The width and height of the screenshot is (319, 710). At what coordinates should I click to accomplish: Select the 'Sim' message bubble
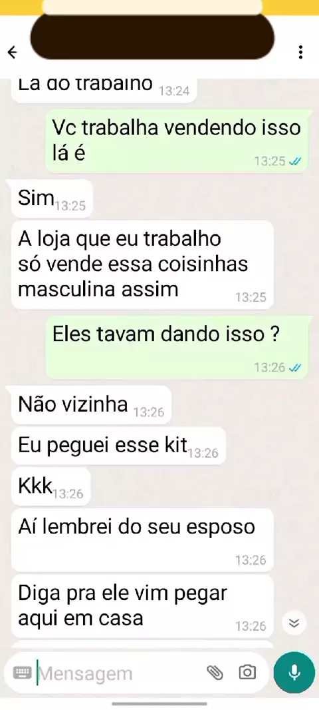[52, 198]
